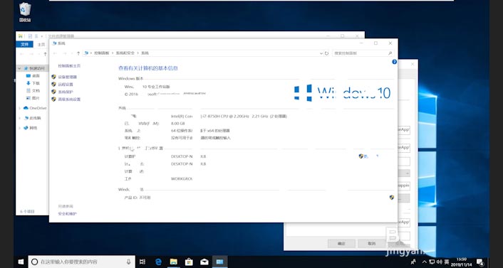Show hidden tray icons chevron
Viewport: 503px width, 268px height.
[425, 262]
